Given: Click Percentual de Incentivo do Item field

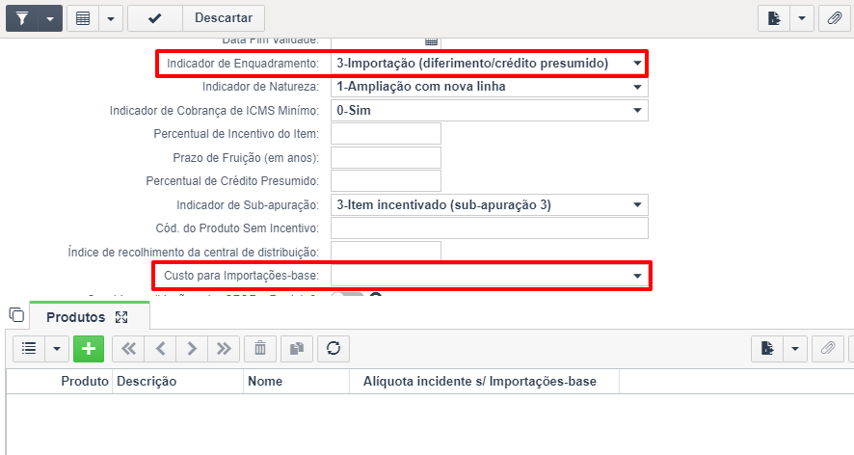Looking at the screenshot, I should pos(386,133).
